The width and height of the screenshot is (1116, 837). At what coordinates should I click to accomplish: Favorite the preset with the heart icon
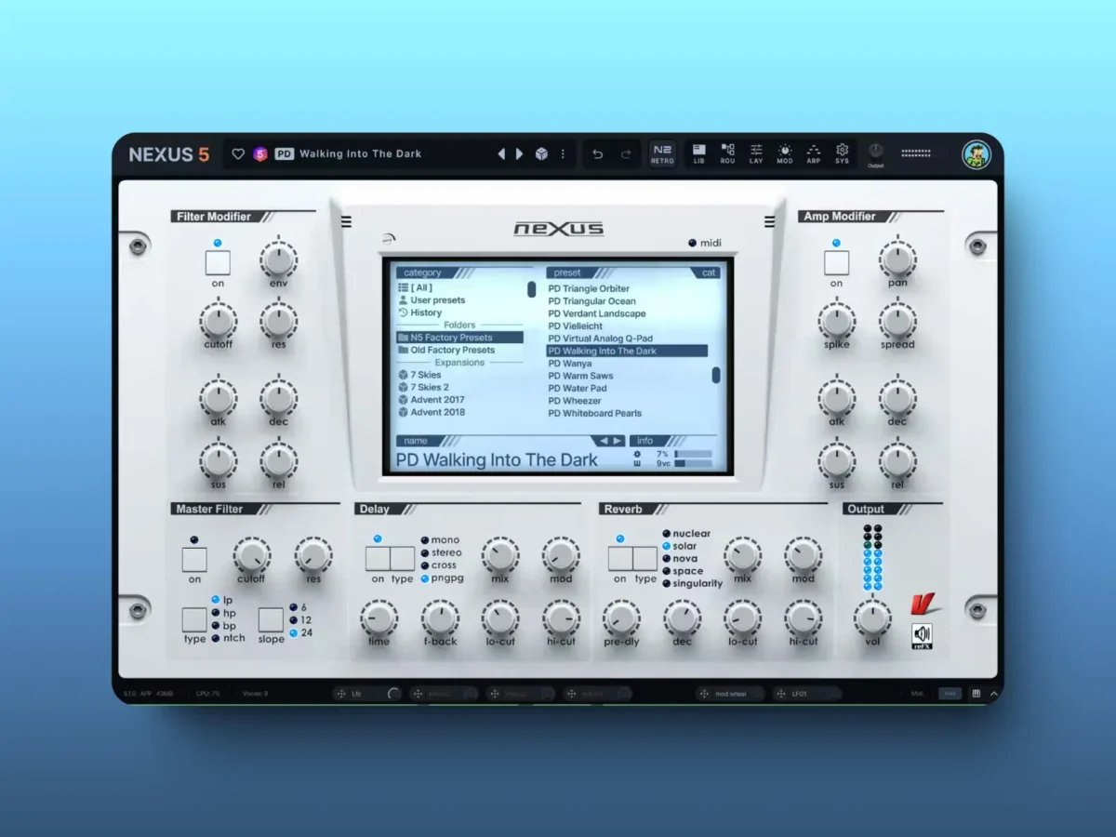[238, 154]
